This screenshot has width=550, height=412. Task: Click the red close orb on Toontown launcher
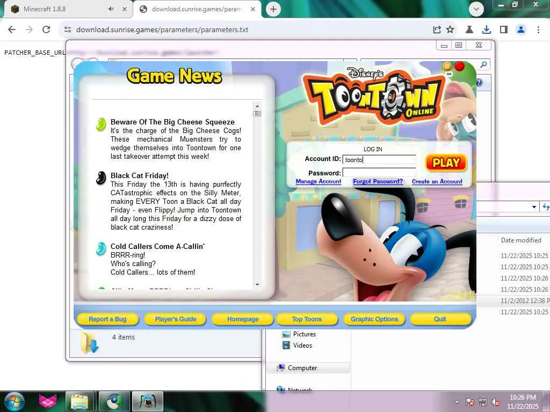[x=459, y=66]
